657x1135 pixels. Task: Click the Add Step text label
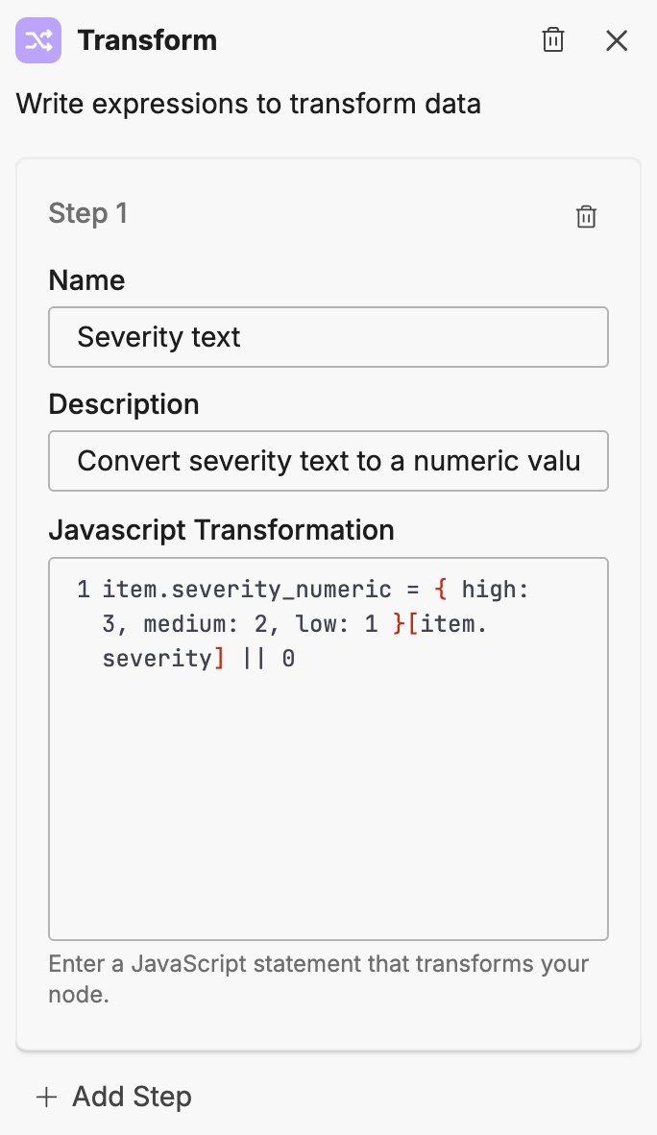pos(132,1097)
